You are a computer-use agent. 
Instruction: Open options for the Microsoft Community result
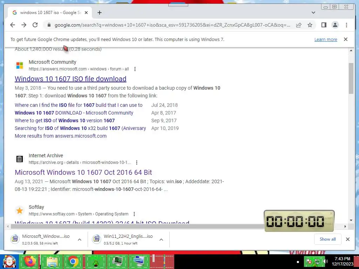(135, 69)
